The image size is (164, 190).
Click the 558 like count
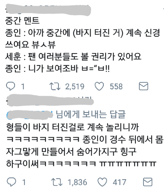pos(116,86)
